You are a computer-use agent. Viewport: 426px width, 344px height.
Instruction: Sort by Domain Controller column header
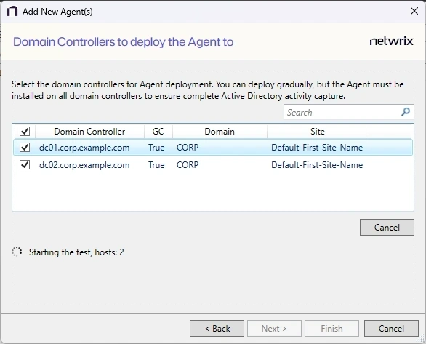pos(89,132)
